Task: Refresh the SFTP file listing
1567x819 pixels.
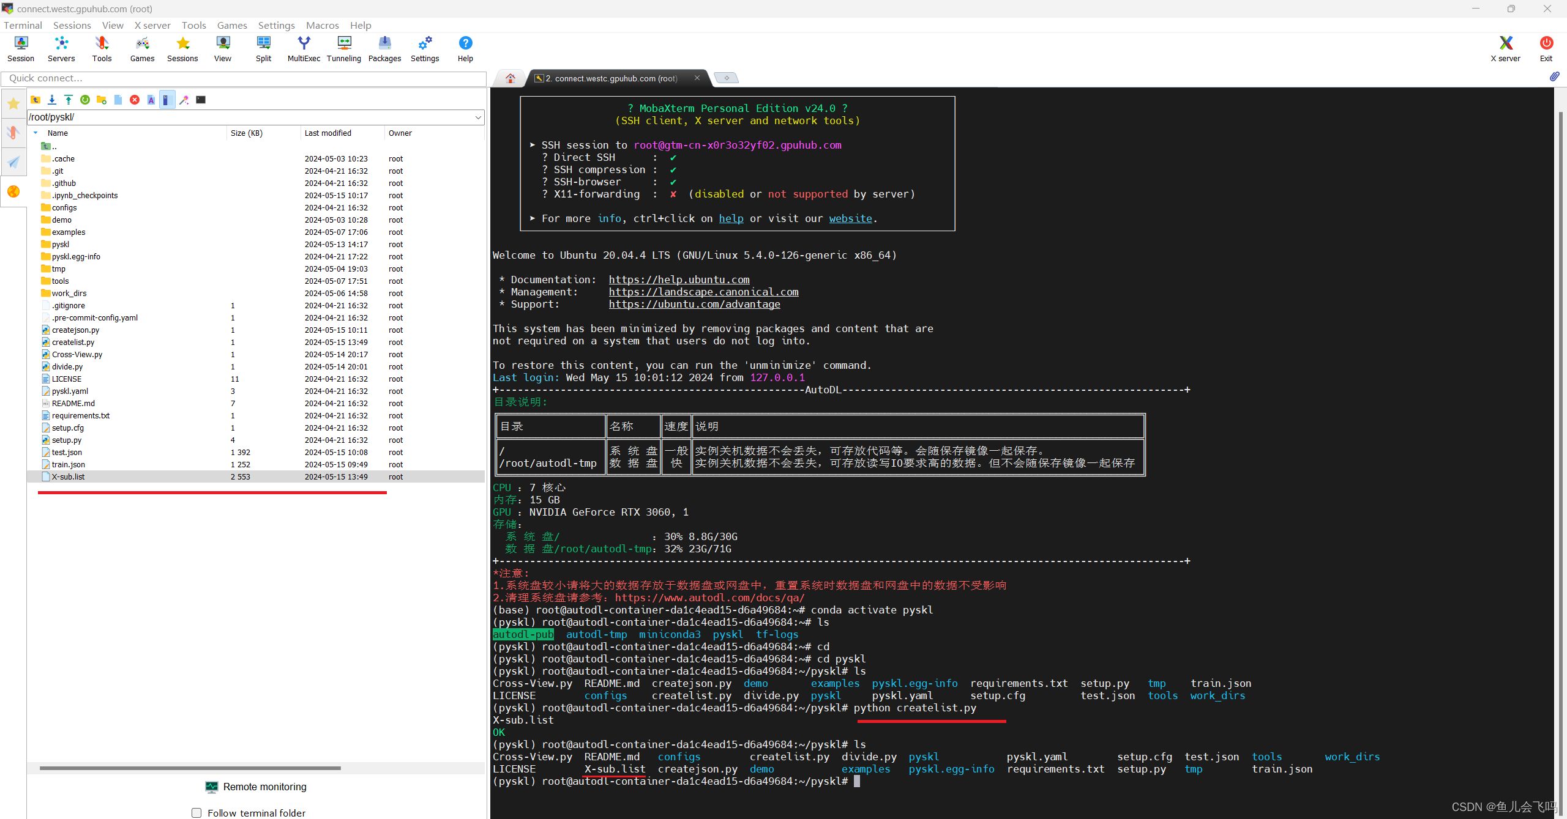Action: coord(84,100)
